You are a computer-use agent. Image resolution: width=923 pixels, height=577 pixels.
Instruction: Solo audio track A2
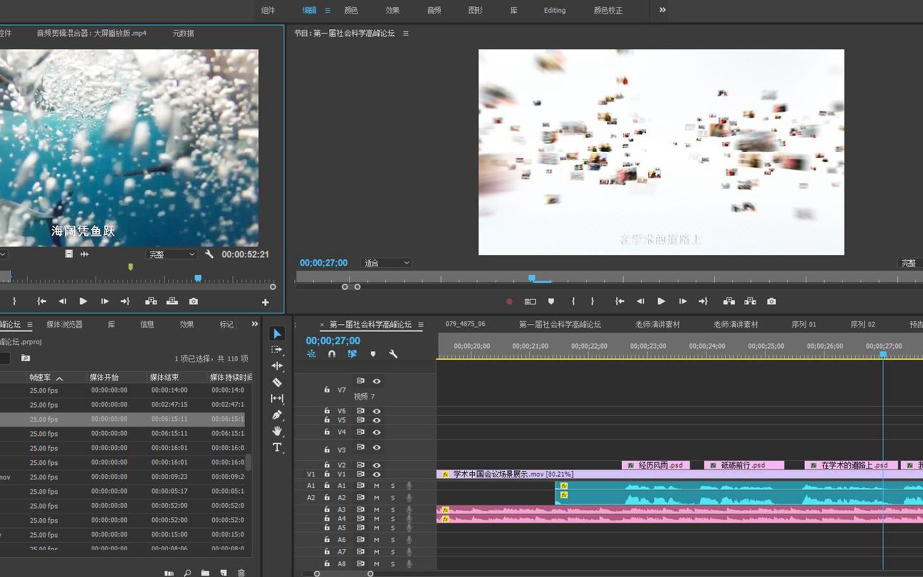coord(393,498)
